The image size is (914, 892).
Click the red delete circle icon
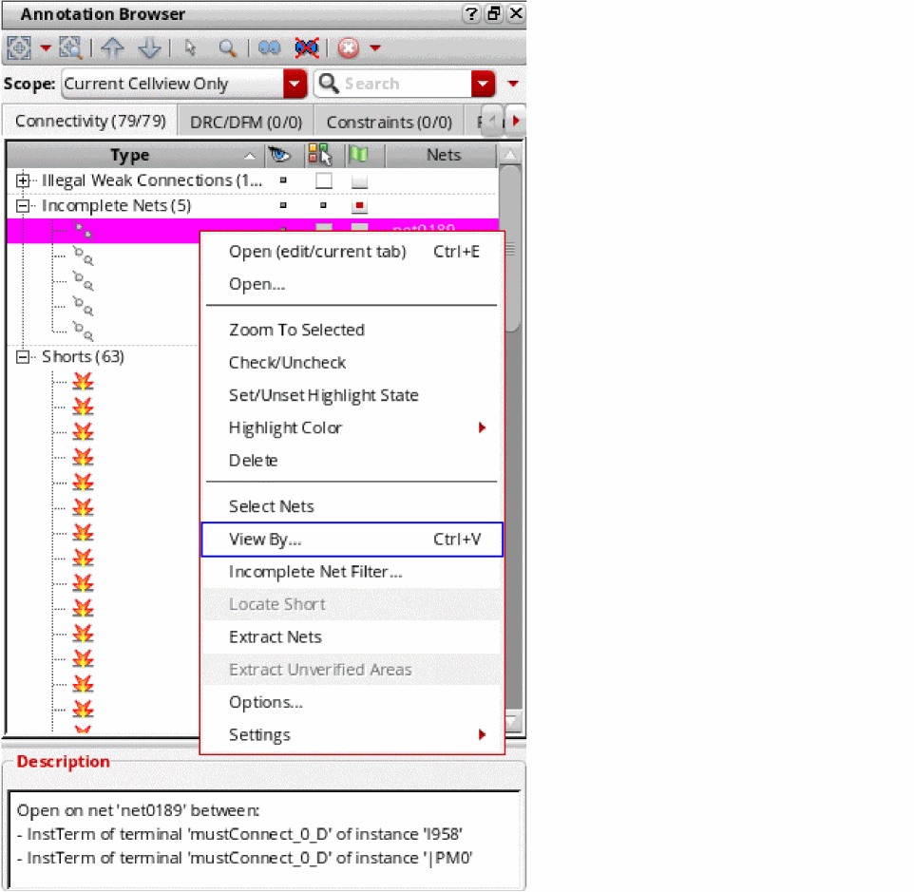pos(349,47)
